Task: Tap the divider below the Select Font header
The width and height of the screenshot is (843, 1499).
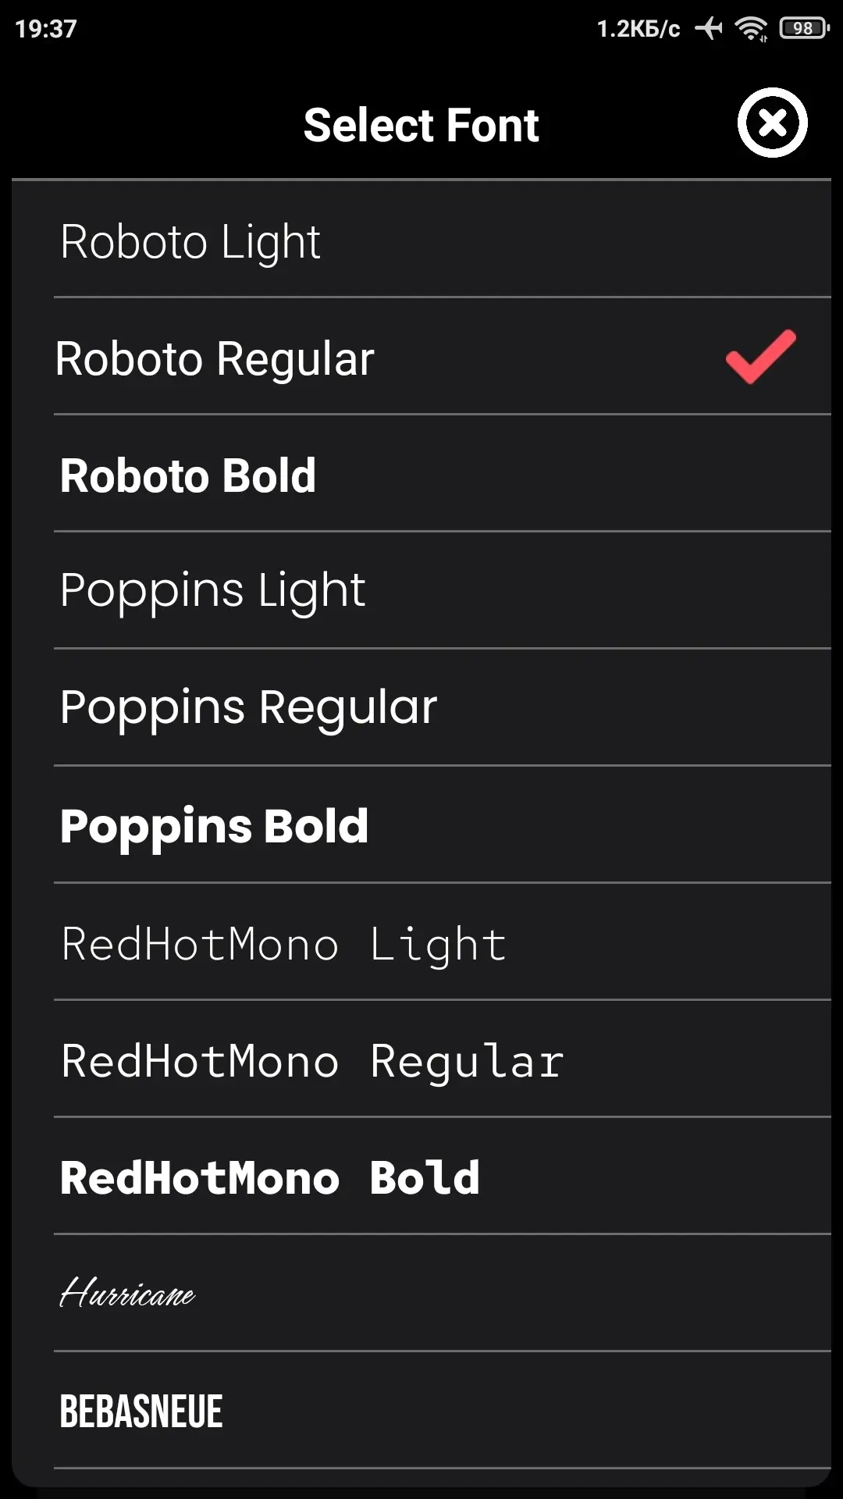Action: coord(421,180)
